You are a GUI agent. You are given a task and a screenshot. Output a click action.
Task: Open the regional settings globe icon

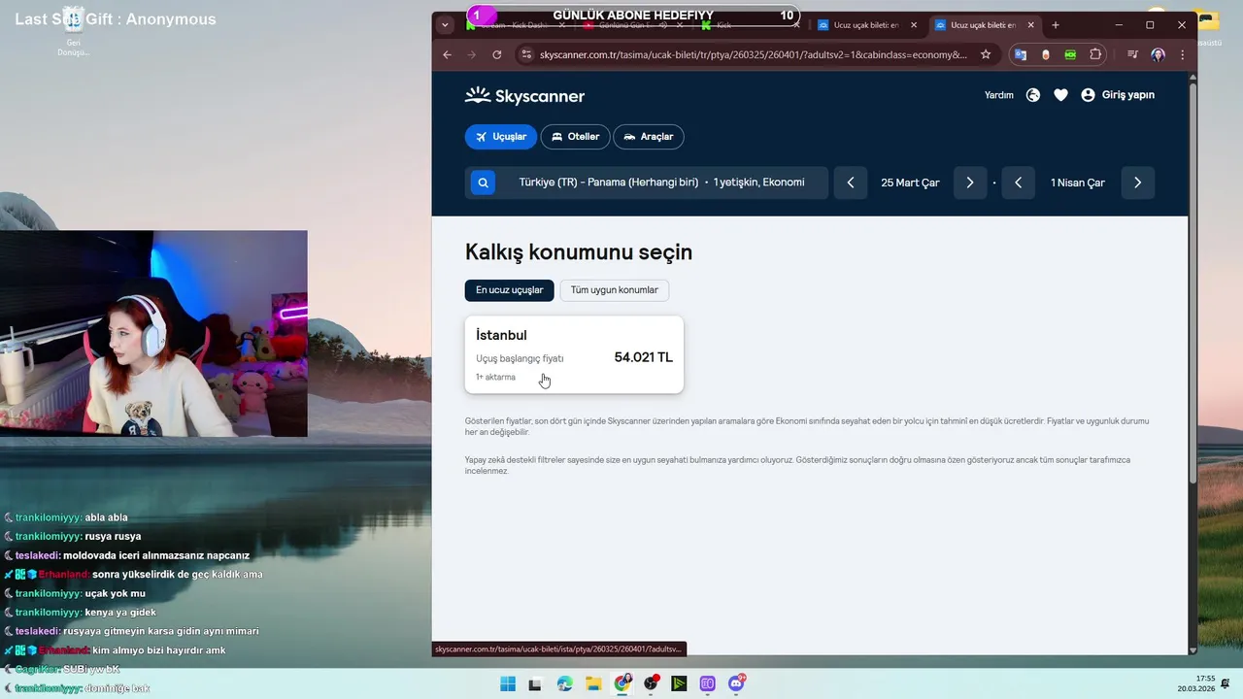(1033, 95)
